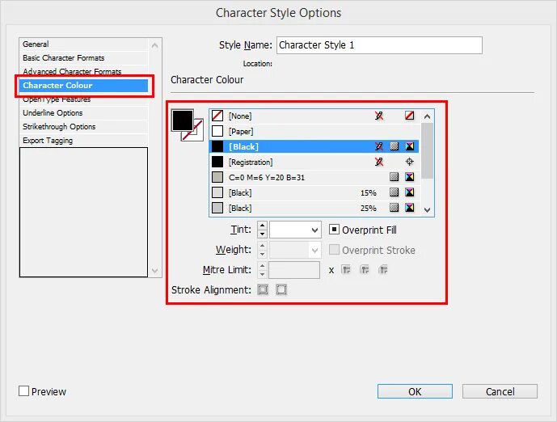Choose the first mitre join icon

(346, 270)
